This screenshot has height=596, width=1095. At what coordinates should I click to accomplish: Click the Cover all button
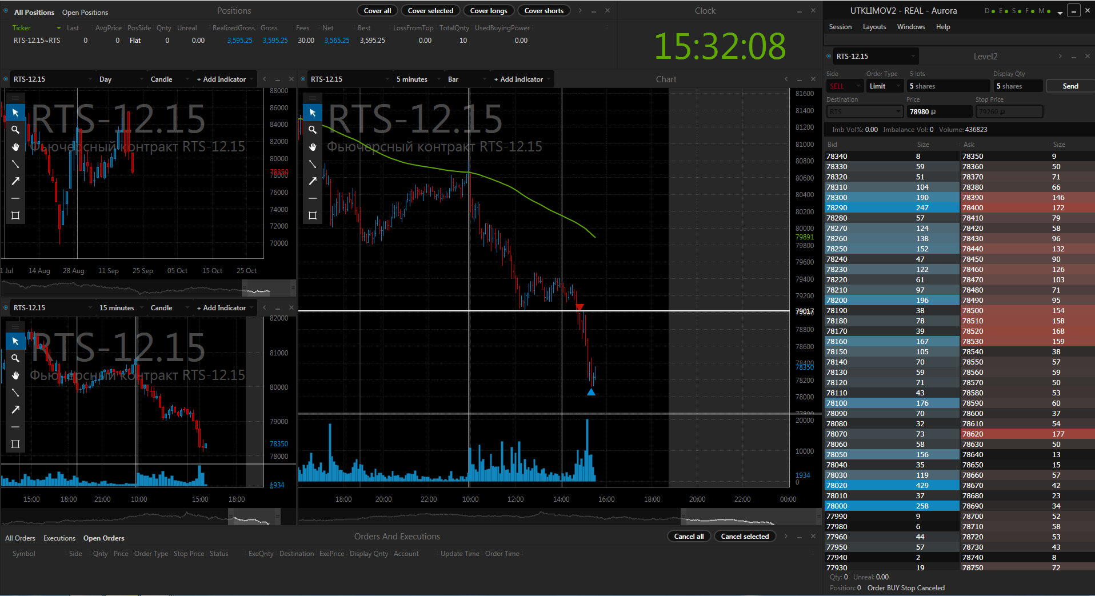377,10
